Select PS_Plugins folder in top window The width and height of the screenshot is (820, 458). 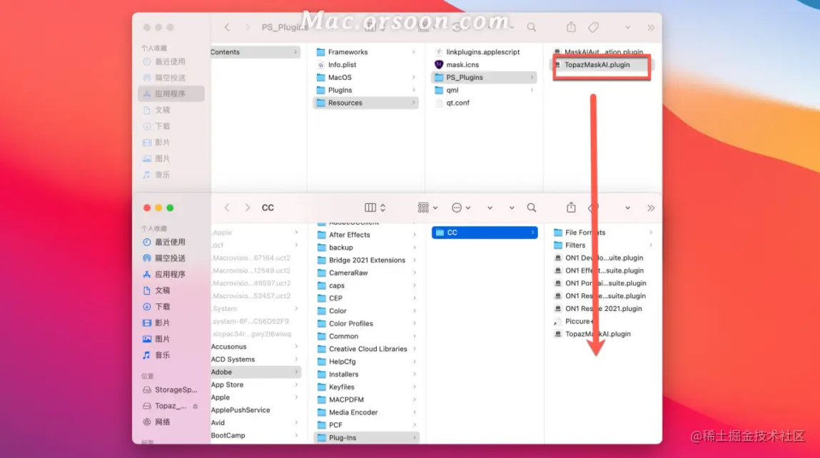(485, 77)
